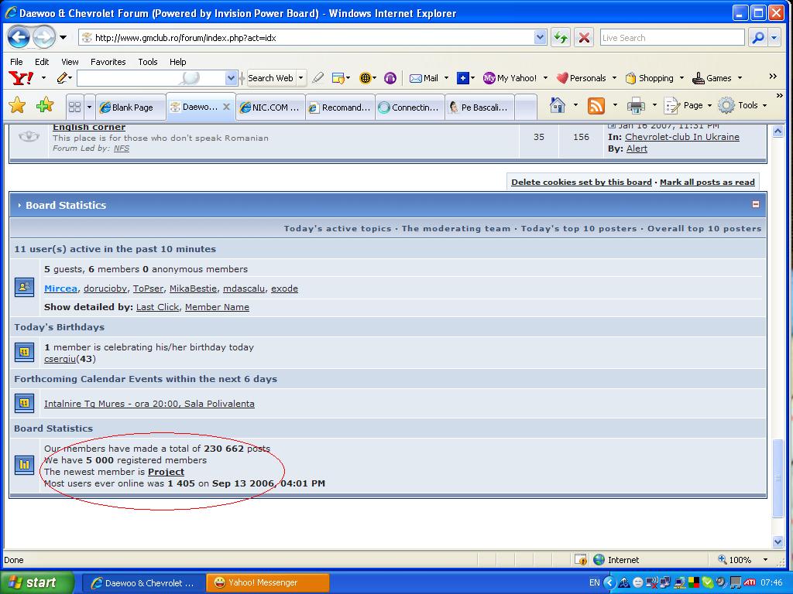The width and height of the screenshot is (793, 594).
Task: Open Favorites Center star icon
Action: [17, 106]
